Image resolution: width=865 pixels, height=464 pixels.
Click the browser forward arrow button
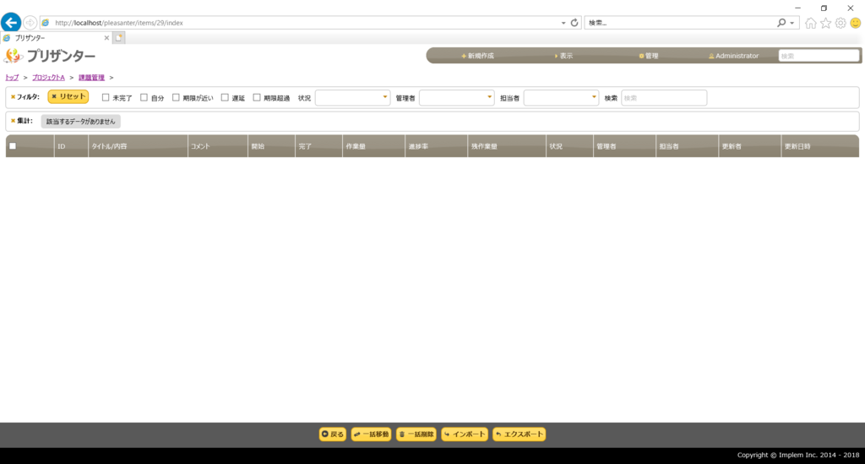[x=30, y=23]
